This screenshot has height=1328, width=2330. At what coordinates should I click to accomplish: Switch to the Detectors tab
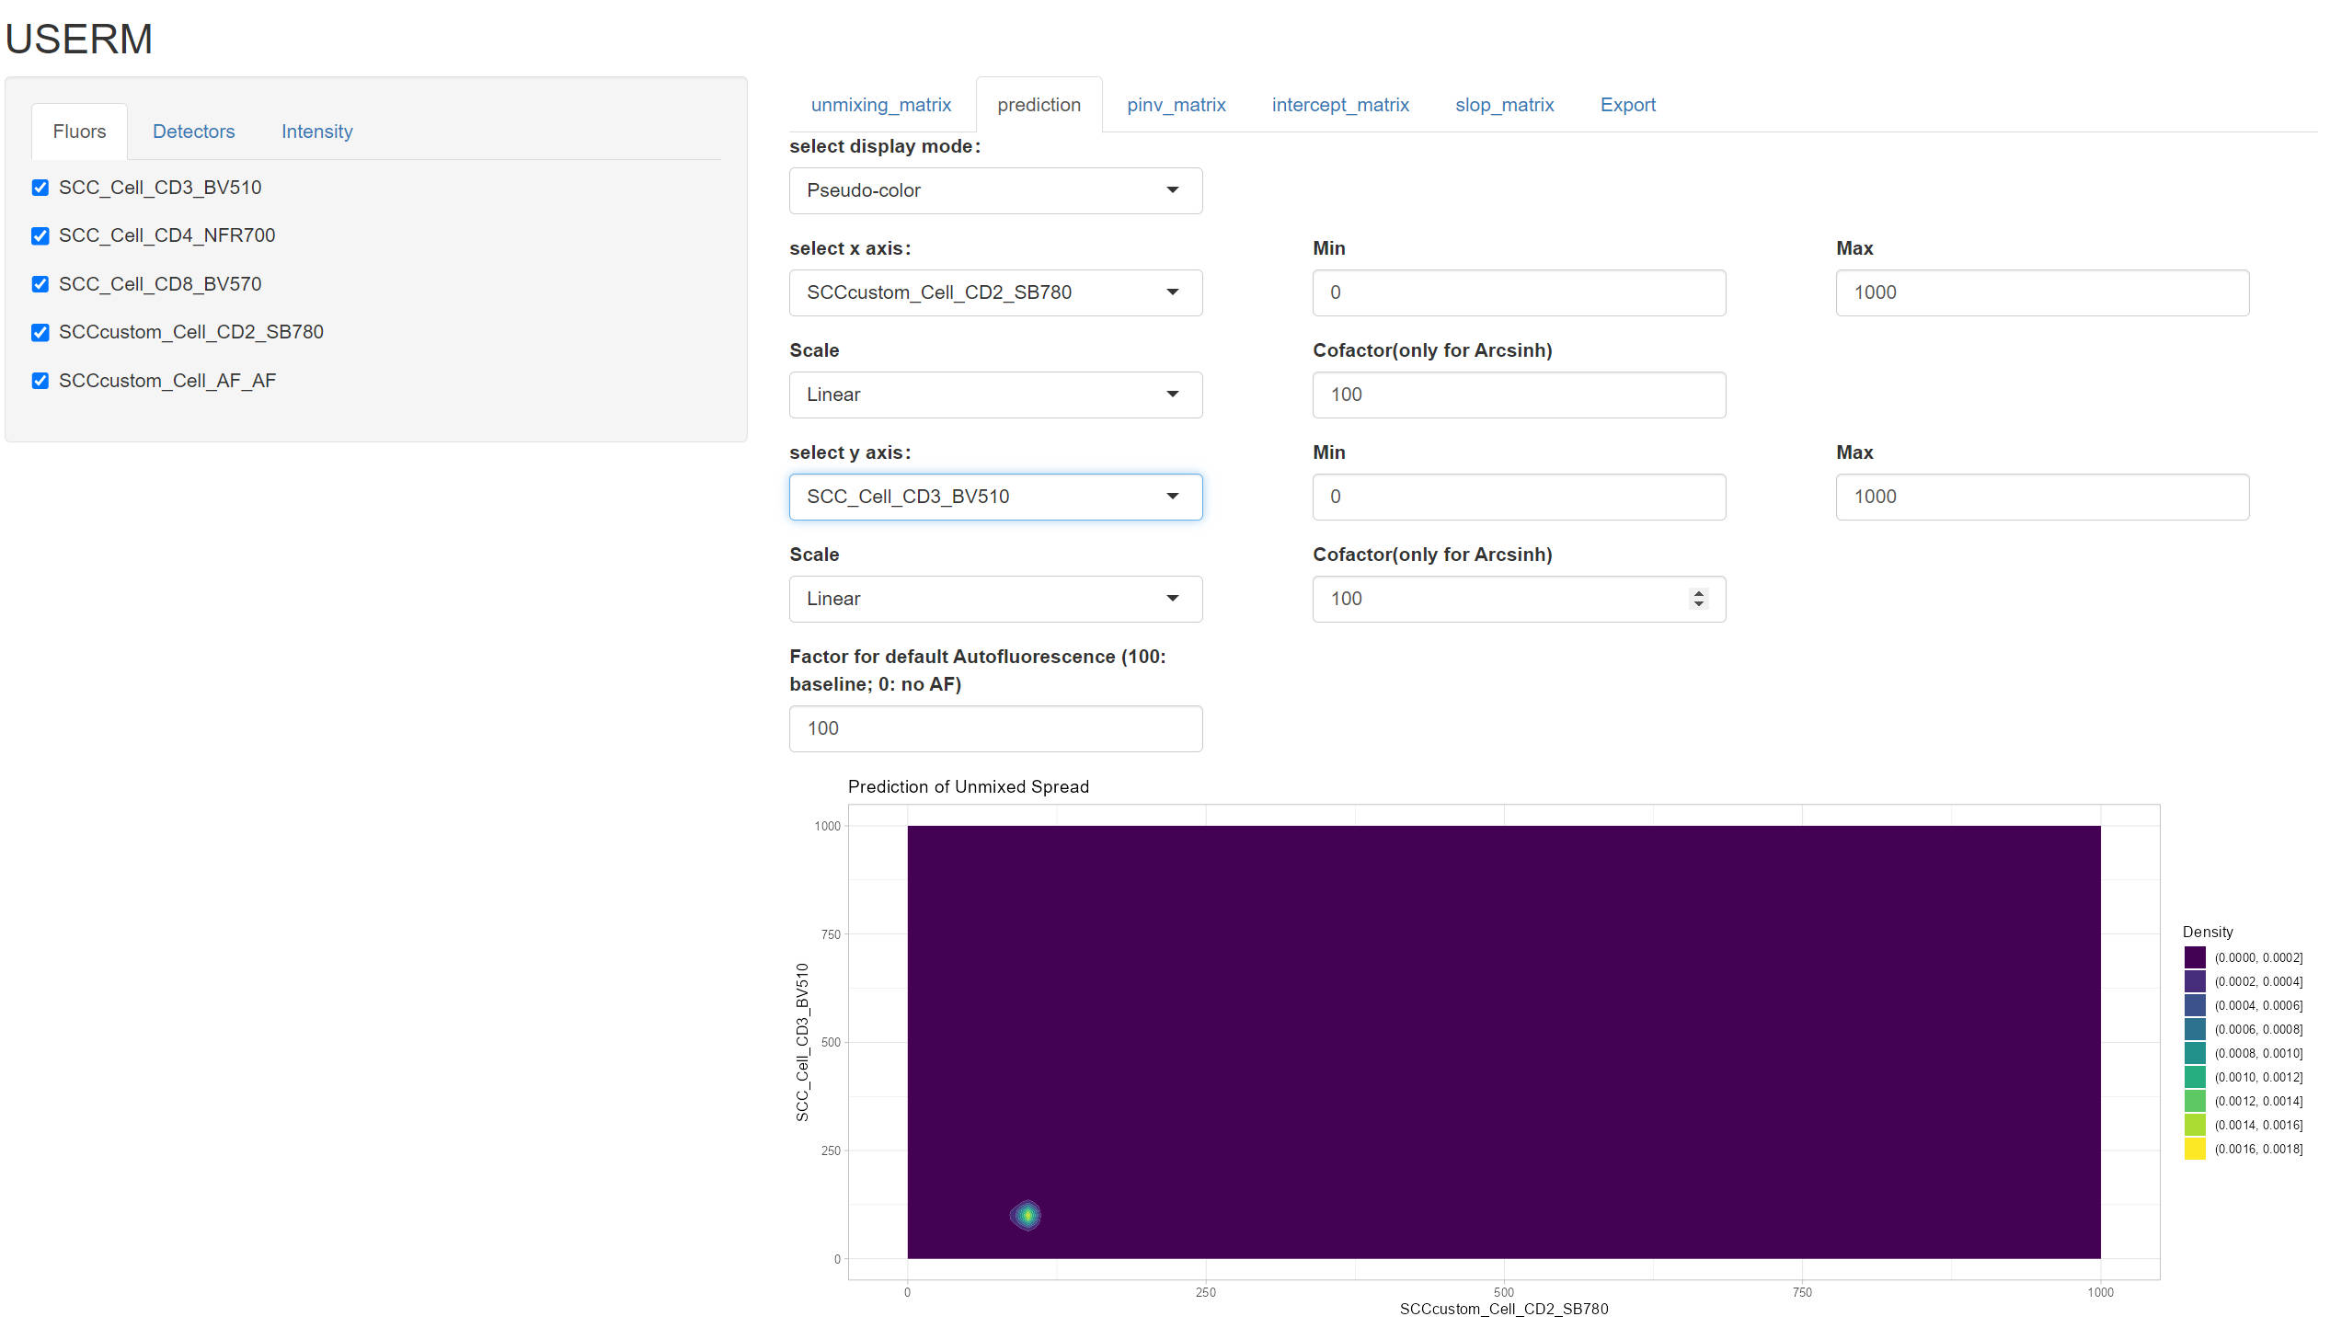click(x=193, y=132)
